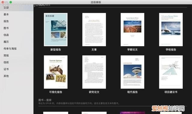Pick the 文章 template thumbnail
This screenshot has height=114, width=192.
click(94, 30)
